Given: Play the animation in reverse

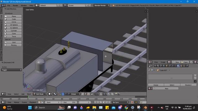Looking at the screenshot, I should pyautogui.click(x=101, y=102).
